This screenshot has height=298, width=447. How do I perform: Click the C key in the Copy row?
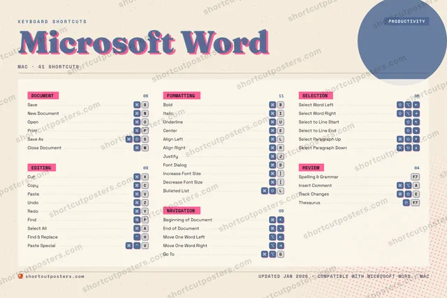[145, 185]
